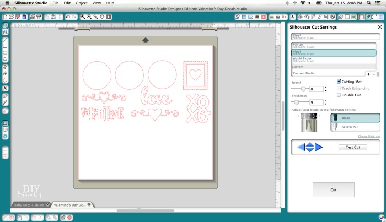Click the Zoom In magnifier icon
This screenshot has height=222, width=386.
[x=83, y=17]
